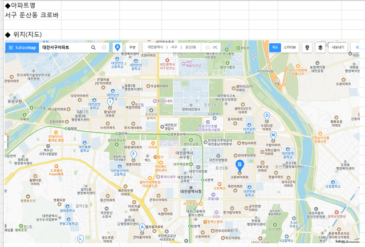Click the weather temperature indicator
Viewport: 365px width, 247px height.
[211, 47]
